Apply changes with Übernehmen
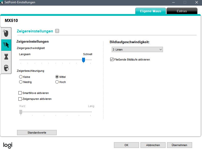 [x=179, y=145]
